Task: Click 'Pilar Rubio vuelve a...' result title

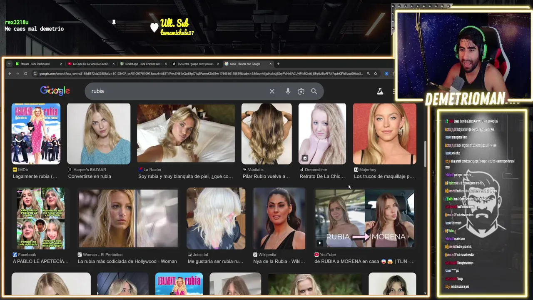Action: click(x=266, y=177)
